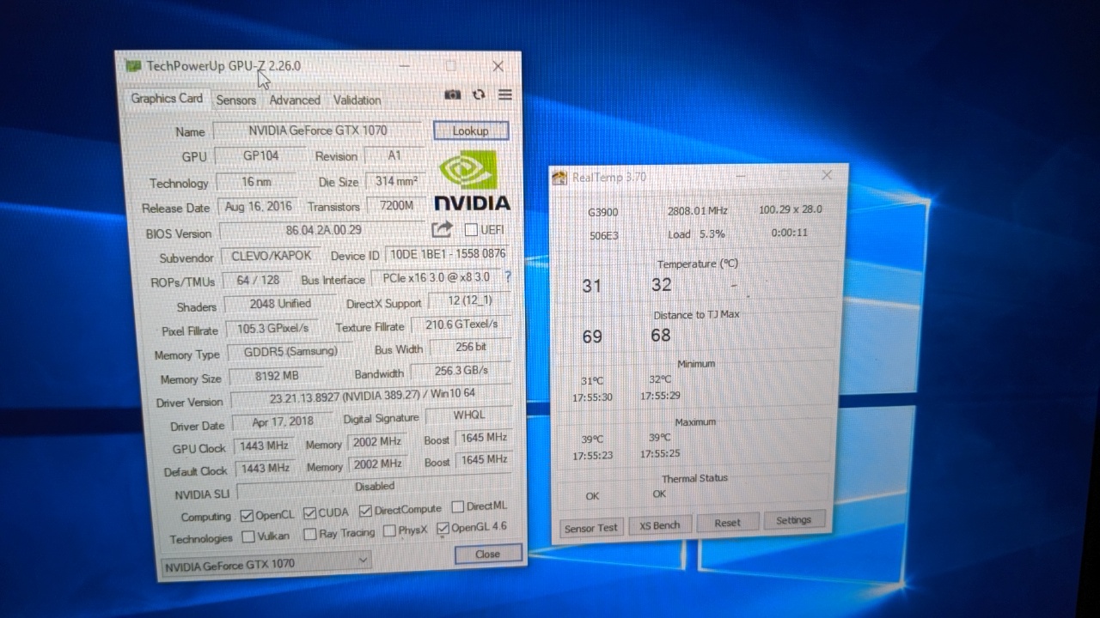
Task: Click RealTemp Load 5.3% reading
Action: [696, 234]
